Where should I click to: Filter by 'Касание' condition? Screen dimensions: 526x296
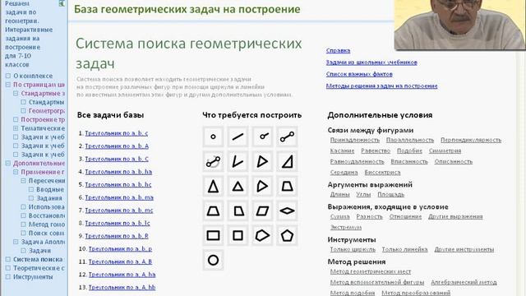(342, 150)
